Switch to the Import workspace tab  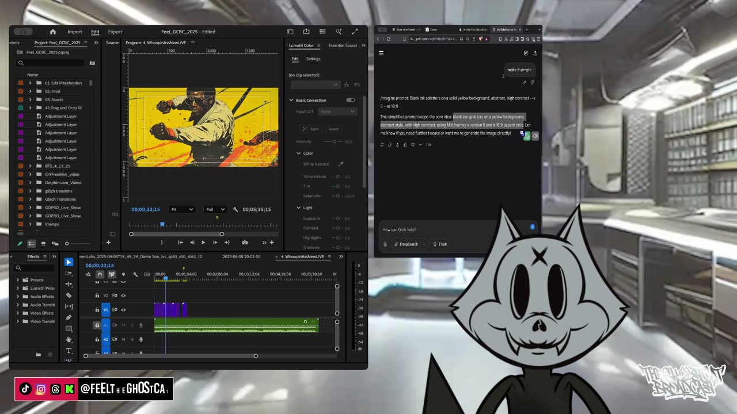click(x=75, y=32)
